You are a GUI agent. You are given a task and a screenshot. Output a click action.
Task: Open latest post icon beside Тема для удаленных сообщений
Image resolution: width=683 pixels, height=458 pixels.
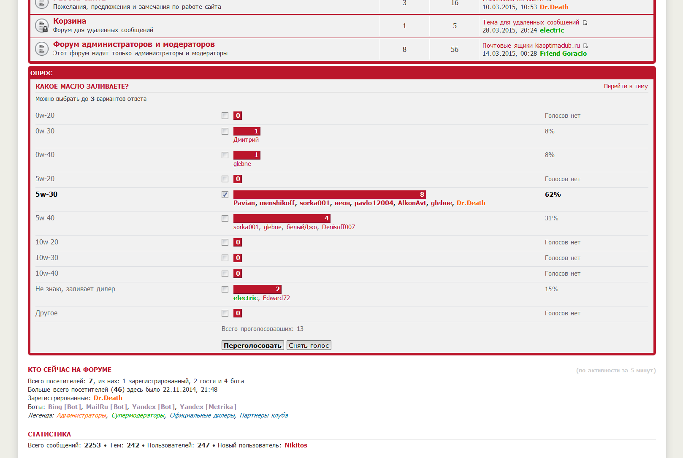585,22
